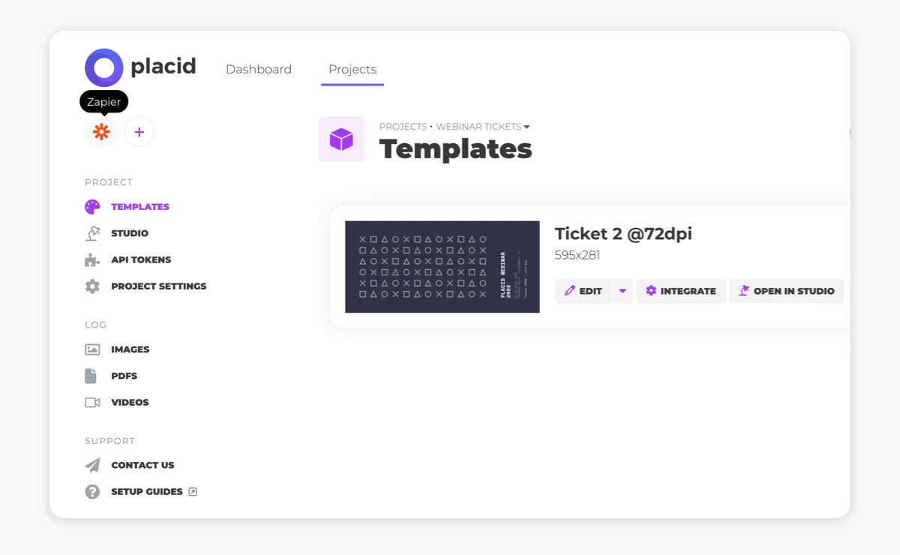Open Project Settings via gear icon

tap(92, 286)
